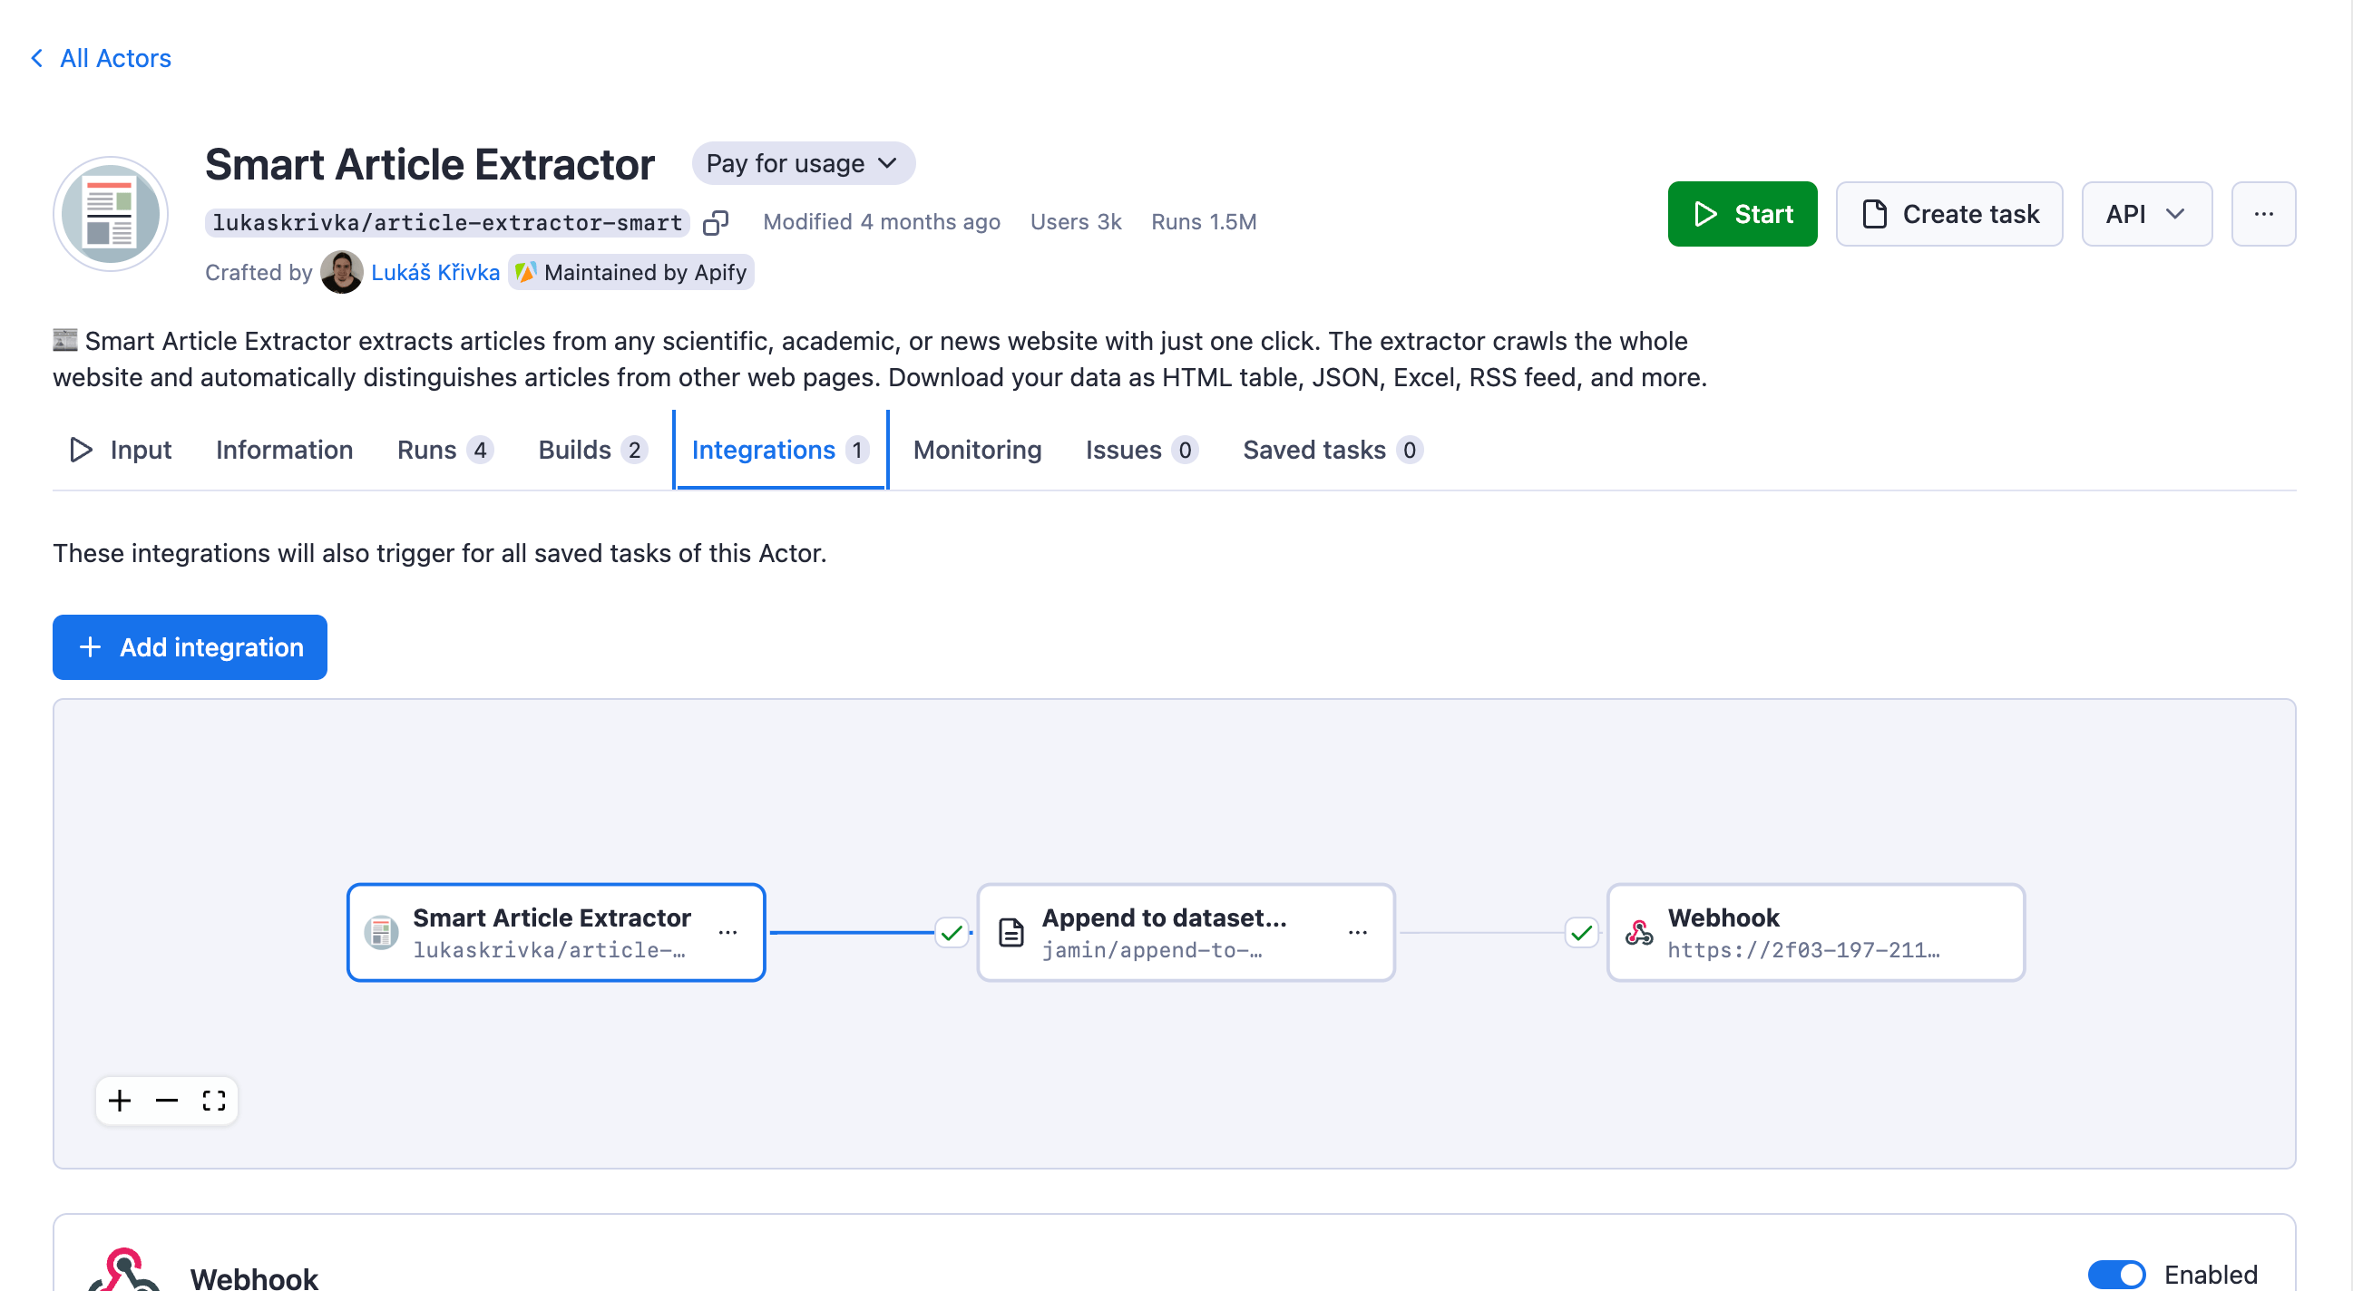This screenshot has width=2353, height=1291.
Task: Select the Webhook node in the graph
Action: pyautogui.click(x=1815, y=932)
